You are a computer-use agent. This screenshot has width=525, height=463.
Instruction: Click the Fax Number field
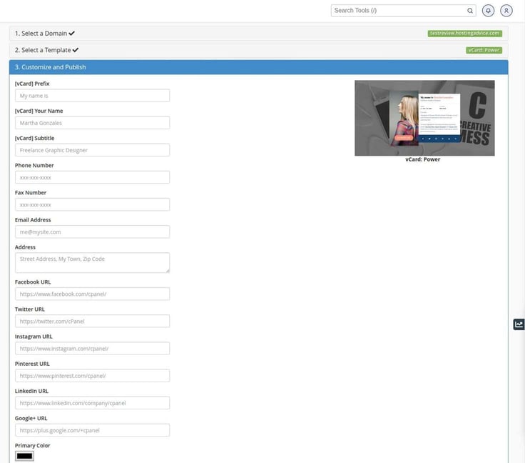coord(92,204)
